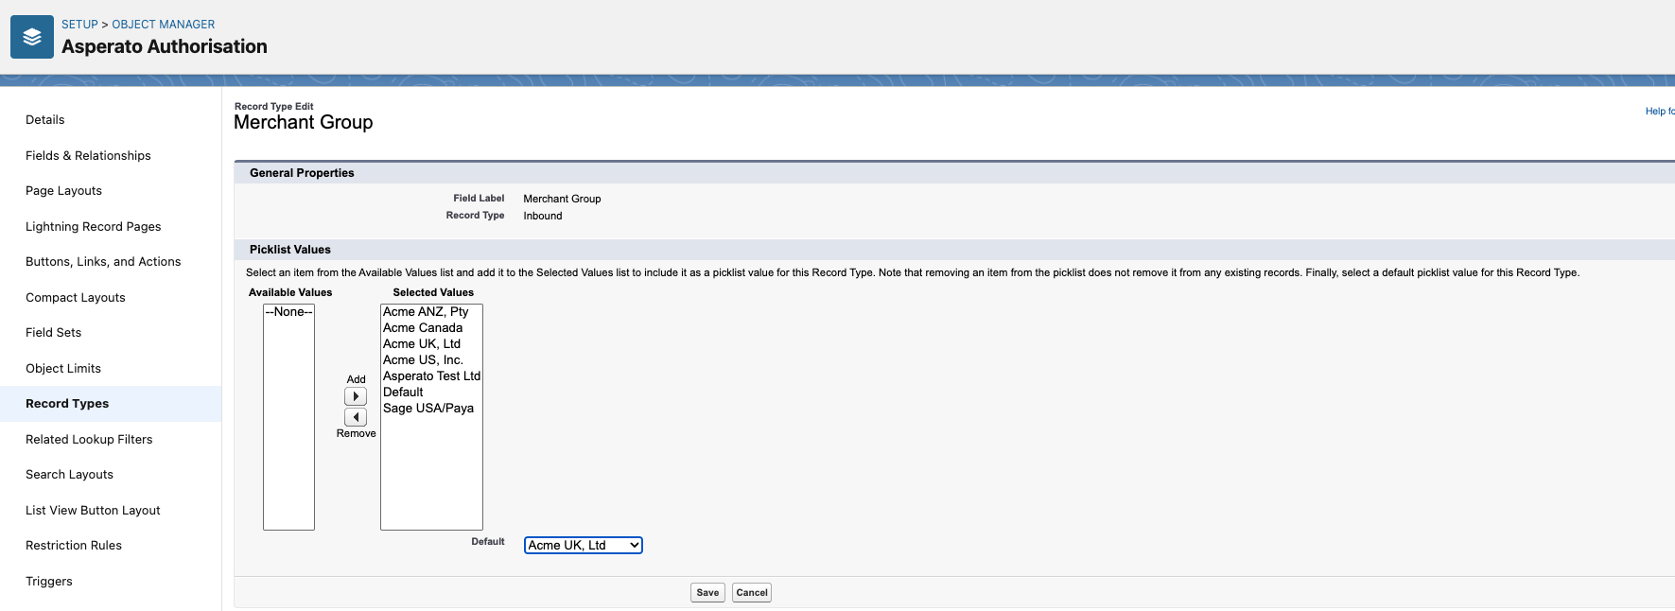The height and width of the screenshot is (611, 1675).
Task: Select --None-- in Available Values
Action: click(288, 312)
